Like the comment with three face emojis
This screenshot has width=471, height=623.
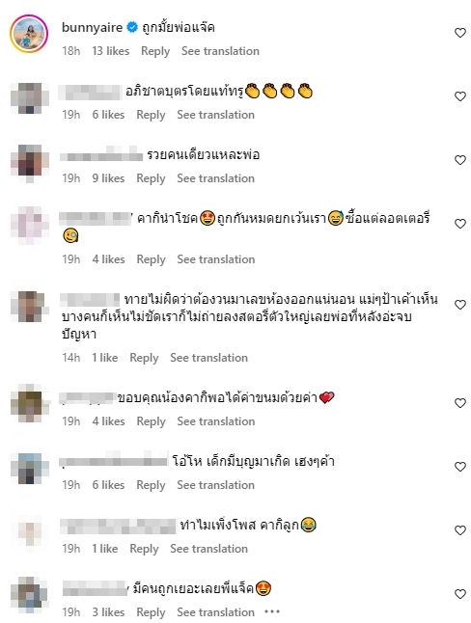point(460,224)
